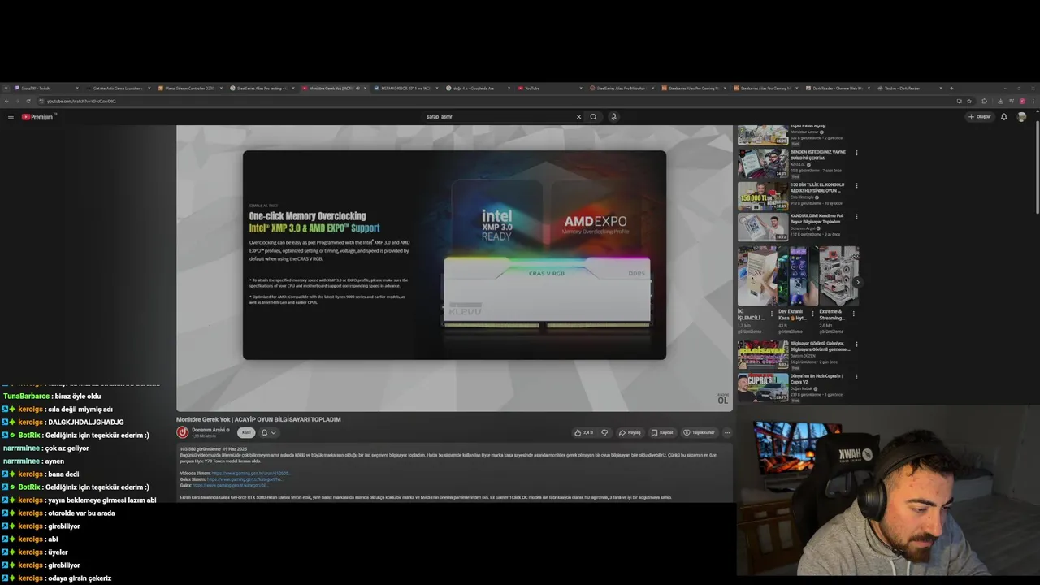
Task: Like the video with thumbs up
Action: click(x=583, y=432)
